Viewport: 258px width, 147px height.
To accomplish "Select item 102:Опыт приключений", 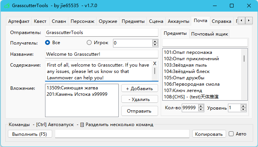I will pos(192,59).
